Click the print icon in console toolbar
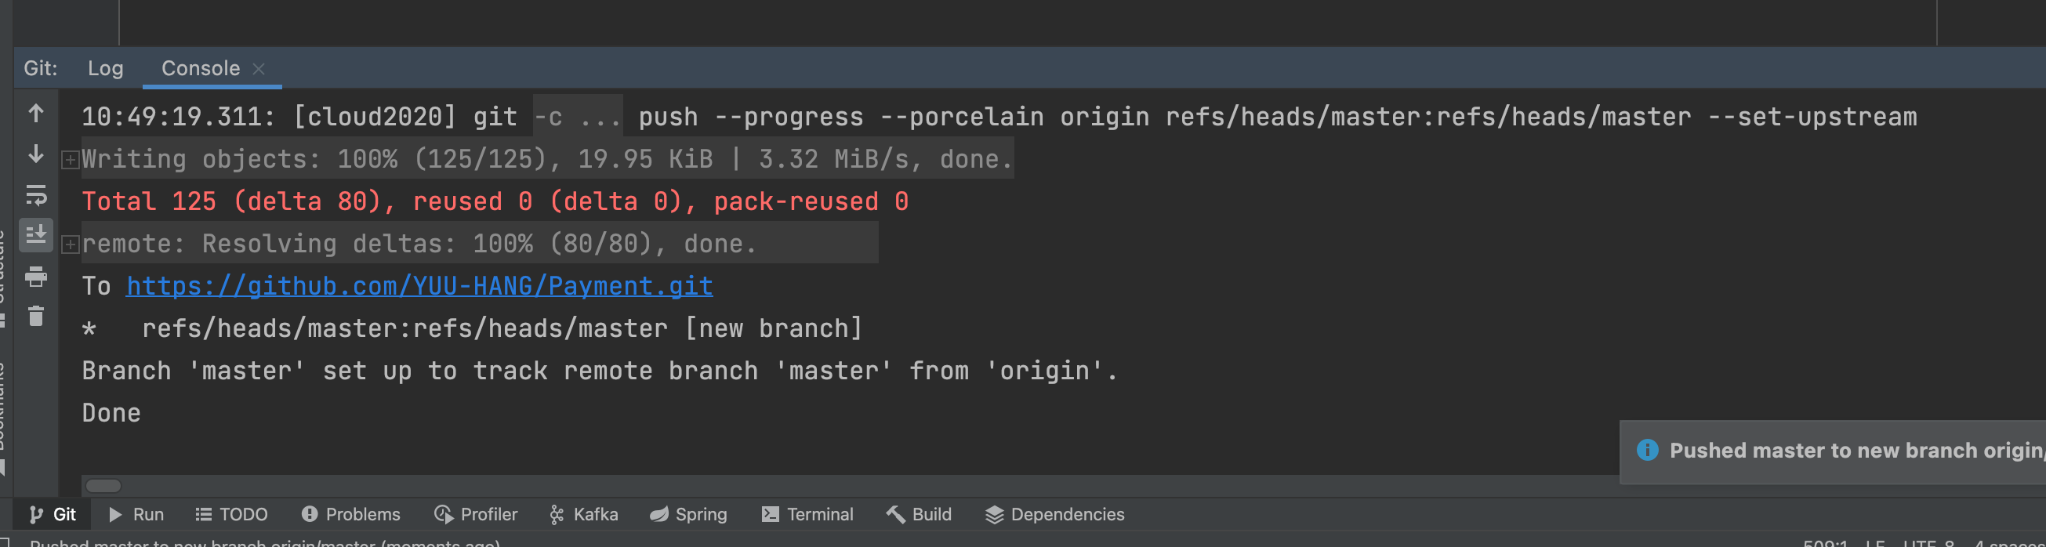The width and height of the screenshot is (2046, 547). click(x=36, y=277)
